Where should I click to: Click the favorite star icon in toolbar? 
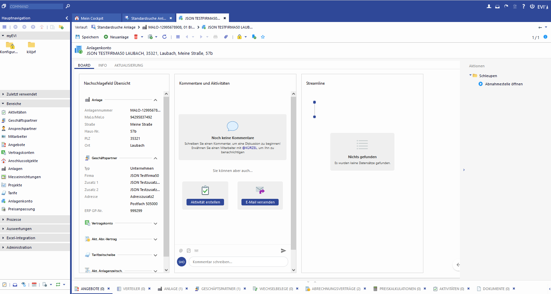tap(263, 37)
